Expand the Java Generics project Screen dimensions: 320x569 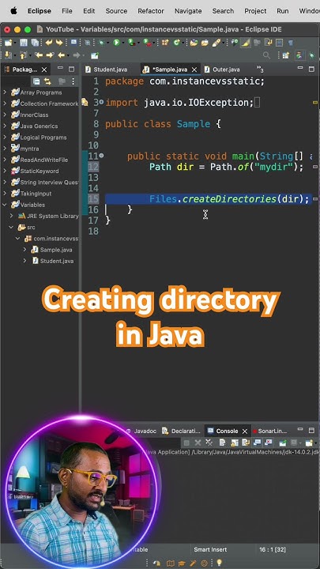5,126
